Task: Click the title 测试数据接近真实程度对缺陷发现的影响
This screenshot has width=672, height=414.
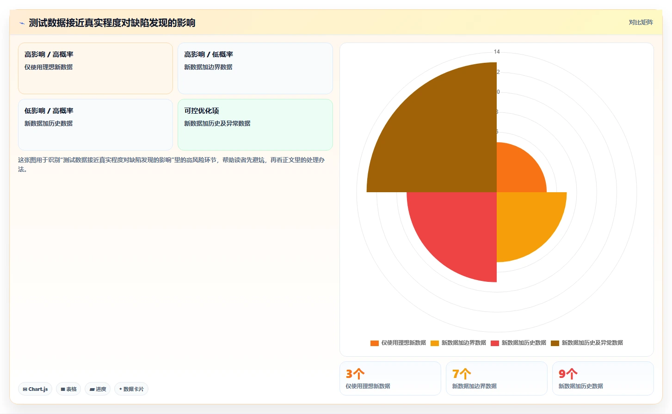Action: pos(112,23)
